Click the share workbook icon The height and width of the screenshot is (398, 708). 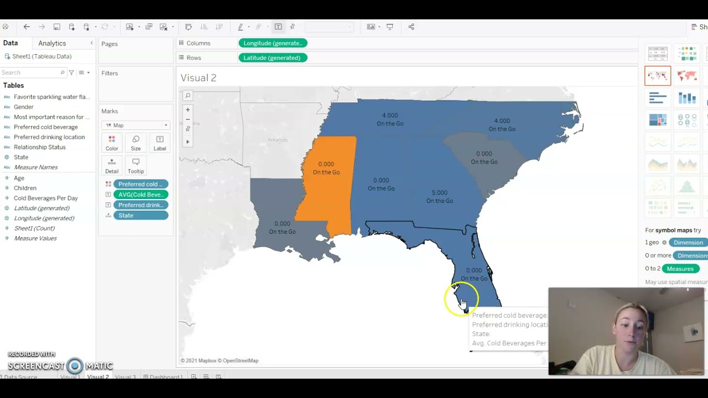click(x=411, y=27)
